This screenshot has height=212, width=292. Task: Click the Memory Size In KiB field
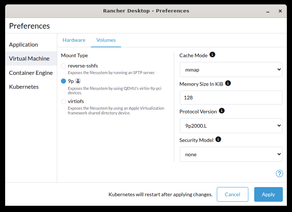tap(231, 98)
